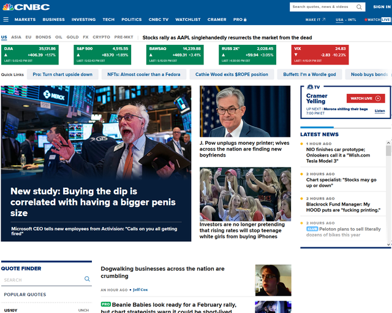The image size is (392, 313).
Task: Open the MARKETS menu
Action: [x=25, y=20]
